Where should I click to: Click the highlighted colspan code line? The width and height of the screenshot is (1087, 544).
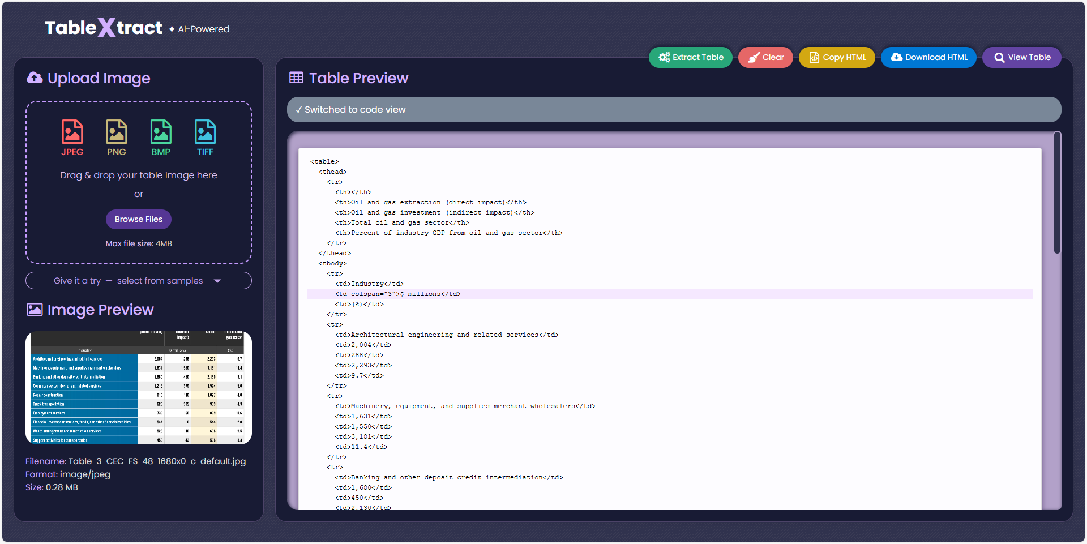pos(397,294)
